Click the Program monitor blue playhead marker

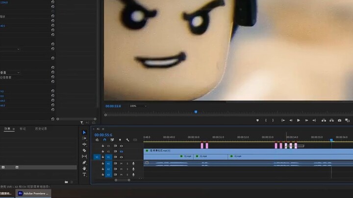(196, 111)
